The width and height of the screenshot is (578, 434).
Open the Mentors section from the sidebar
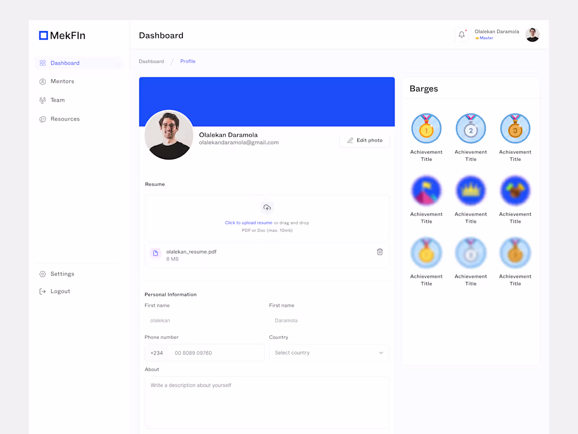(x=62, y=81)
